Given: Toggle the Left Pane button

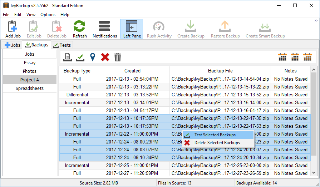Looking at the screenshot, I should [x=132, y=29].
